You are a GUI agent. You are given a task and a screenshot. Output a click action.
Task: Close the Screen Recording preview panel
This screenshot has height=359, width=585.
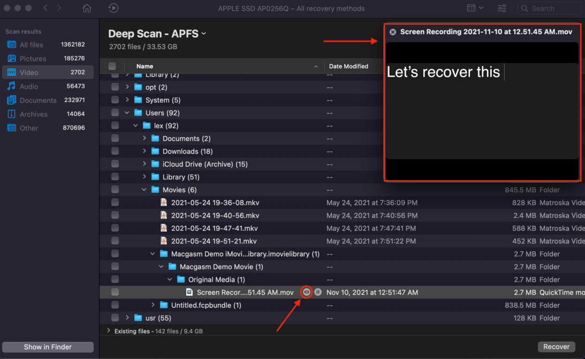(392, 32)
